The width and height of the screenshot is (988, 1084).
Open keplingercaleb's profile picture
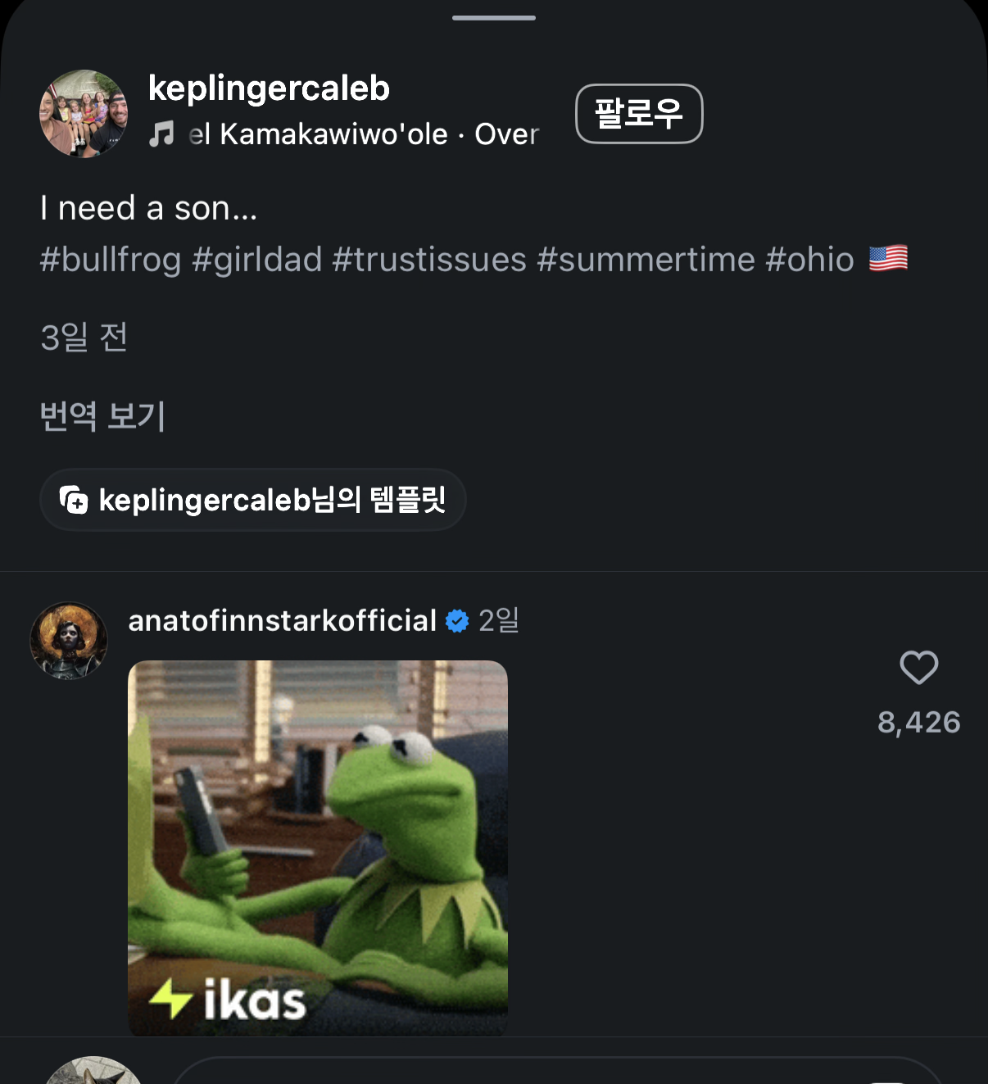tap(84, 113)
